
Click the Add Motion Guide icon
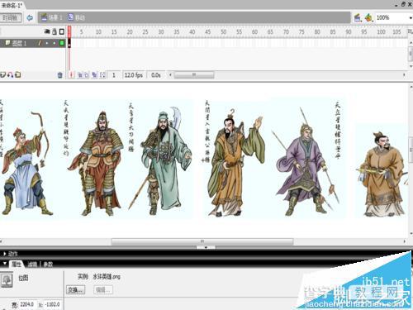(11, 74)
